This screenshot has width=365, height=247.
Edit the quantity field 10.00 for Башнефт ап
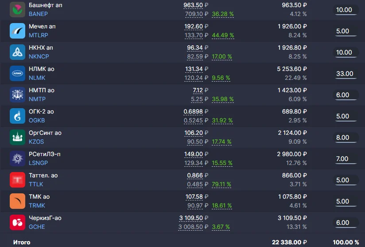346,10
